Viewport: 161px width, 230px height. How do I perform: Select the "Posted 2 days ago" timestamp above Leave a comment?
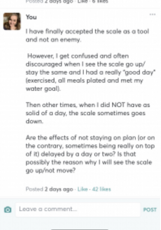coord(49,189)
